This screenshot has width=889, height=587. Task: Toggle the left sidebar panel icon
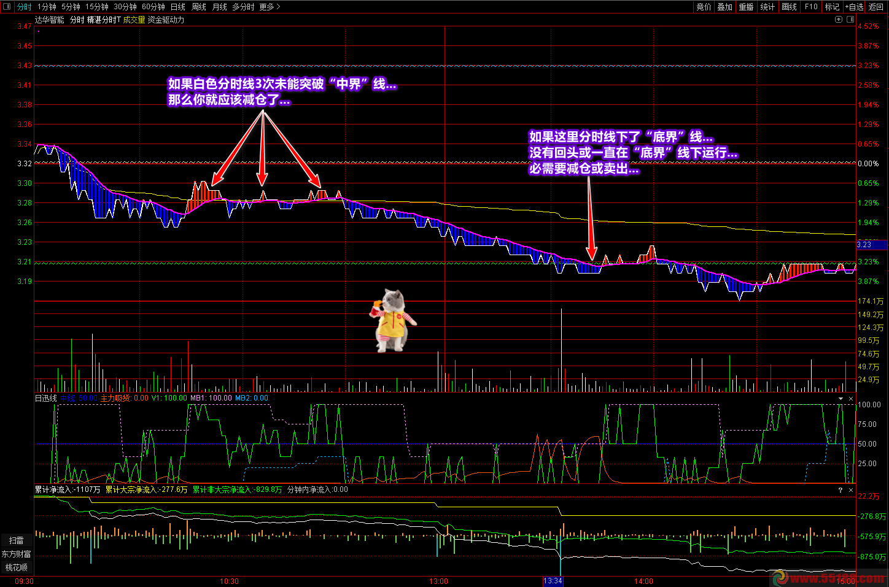(x=7, y=7)
